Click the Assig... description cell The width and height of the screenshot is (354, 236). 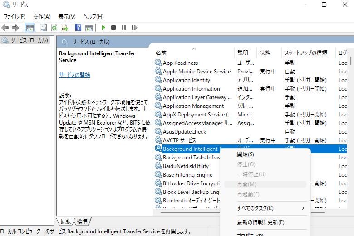(x=246, y=123)
